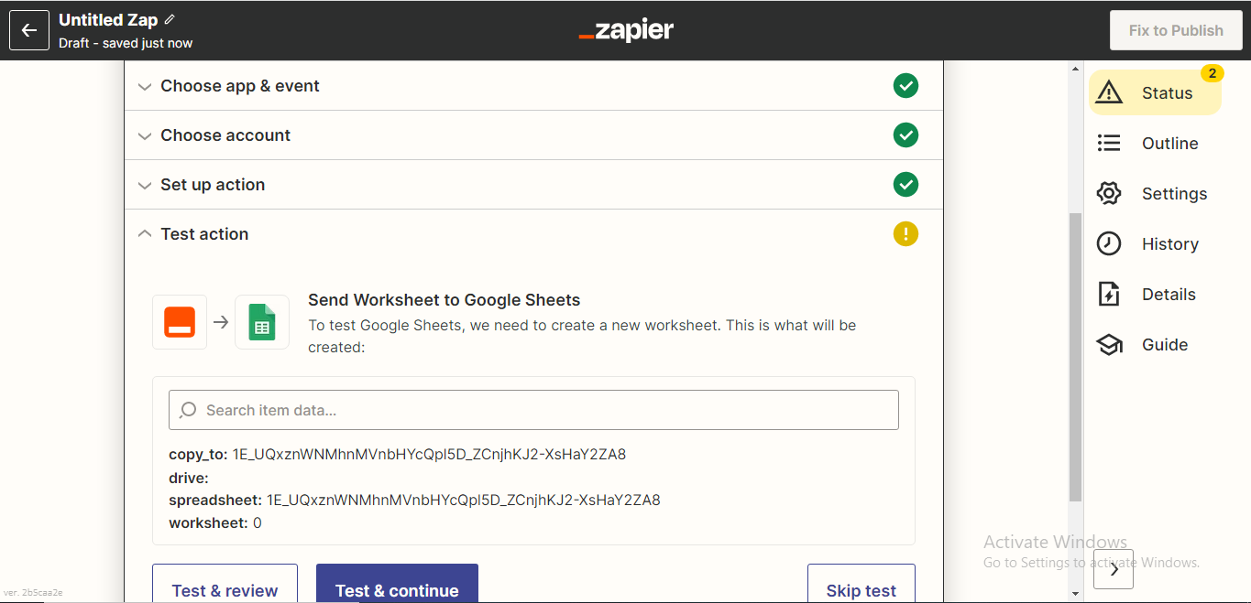Click the back arrow button

pos(29,30)
